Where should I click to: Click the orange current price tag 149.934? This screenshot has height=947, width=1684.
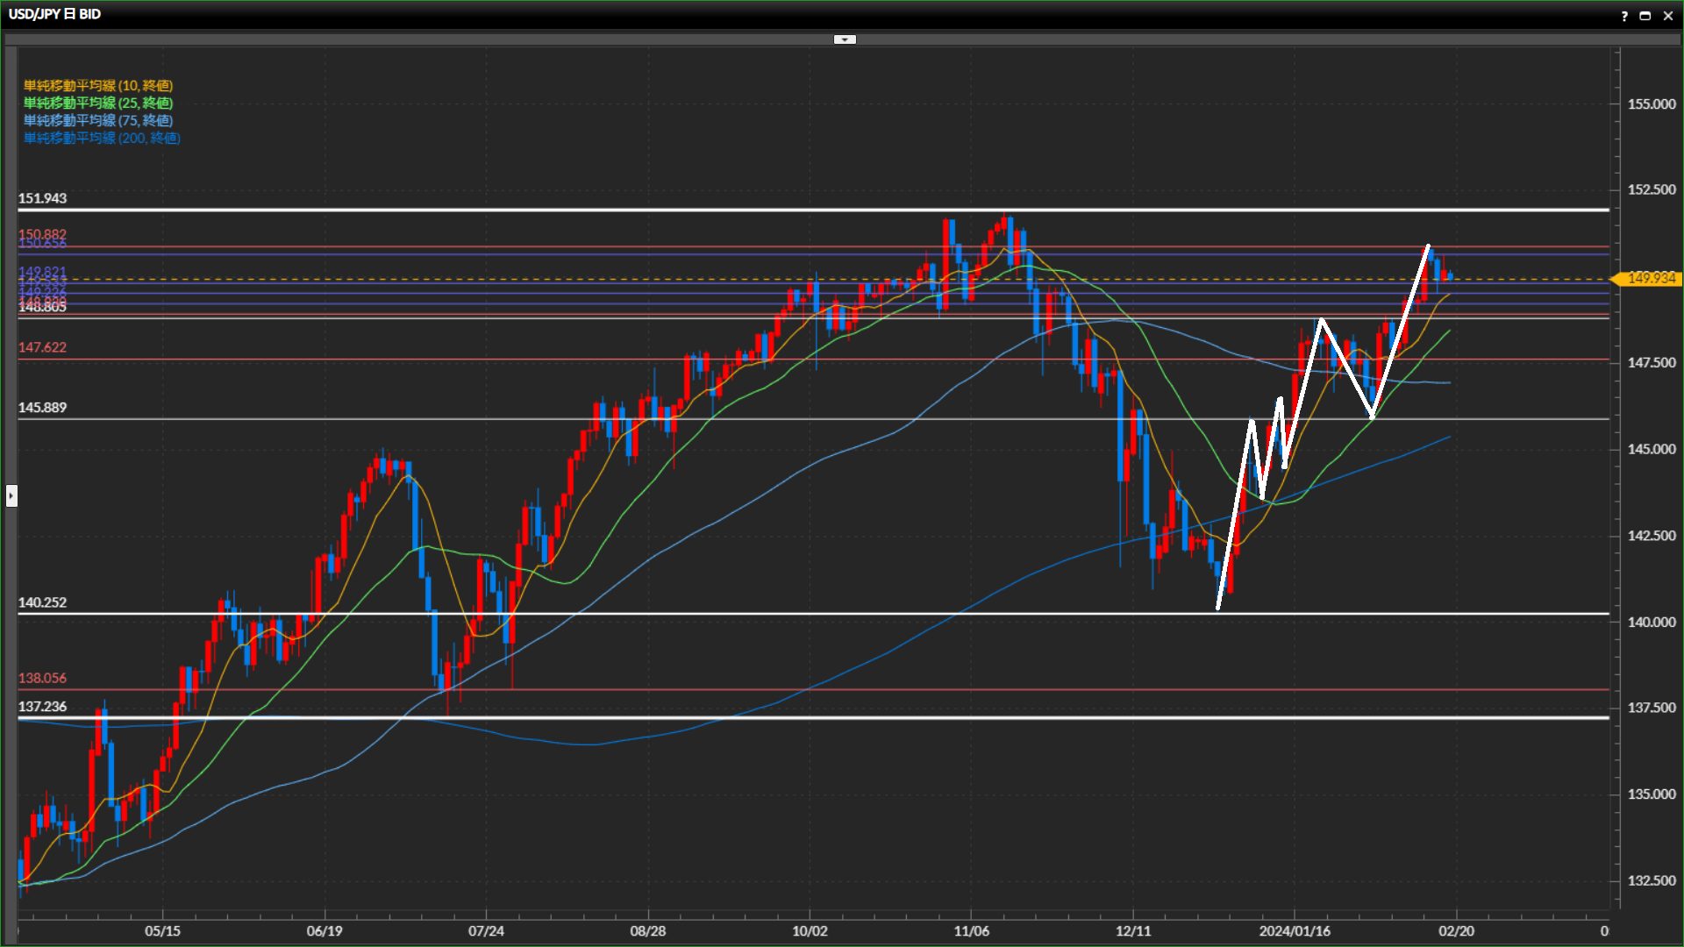(1649, 278)
